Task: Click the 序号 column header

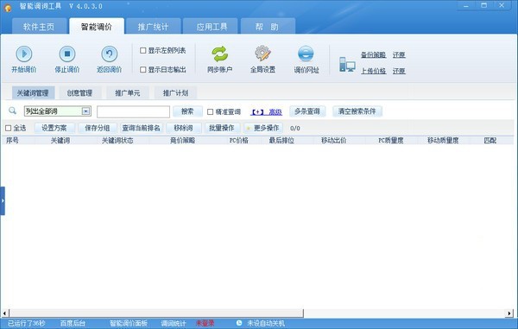Action: (12, 141)
